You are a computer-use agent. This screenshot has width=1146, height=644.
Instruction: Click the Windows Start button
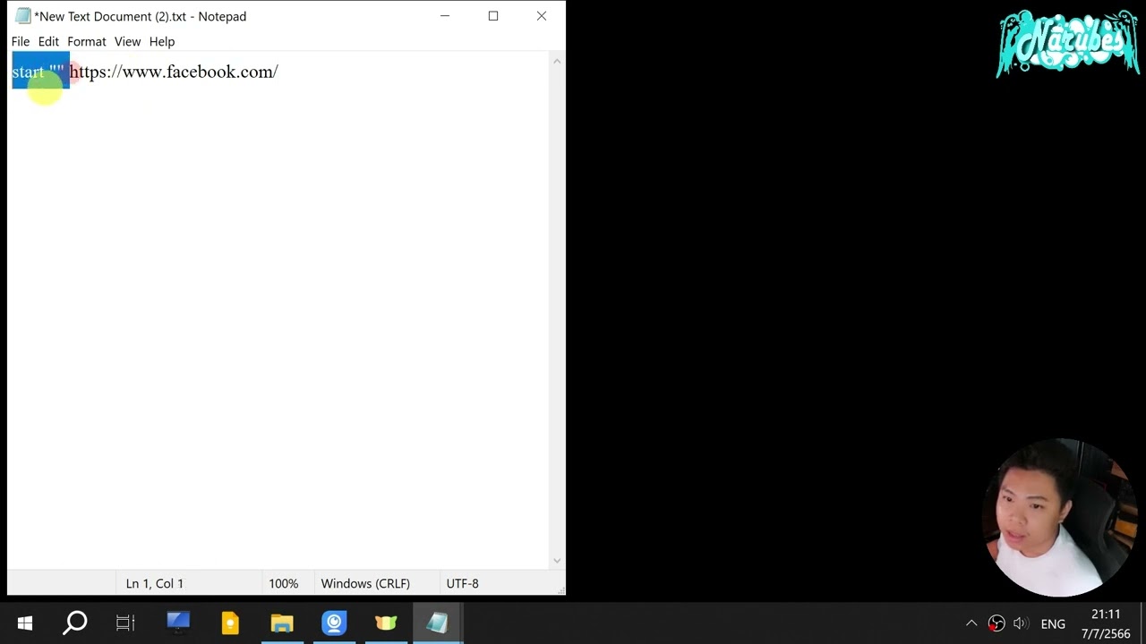tap(25, 623)
